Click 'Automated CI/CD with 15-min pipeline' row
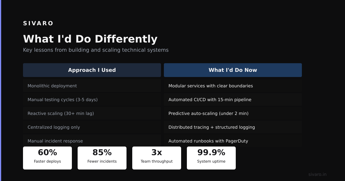The width and height of the screenshot is (345, 181). 233,100
